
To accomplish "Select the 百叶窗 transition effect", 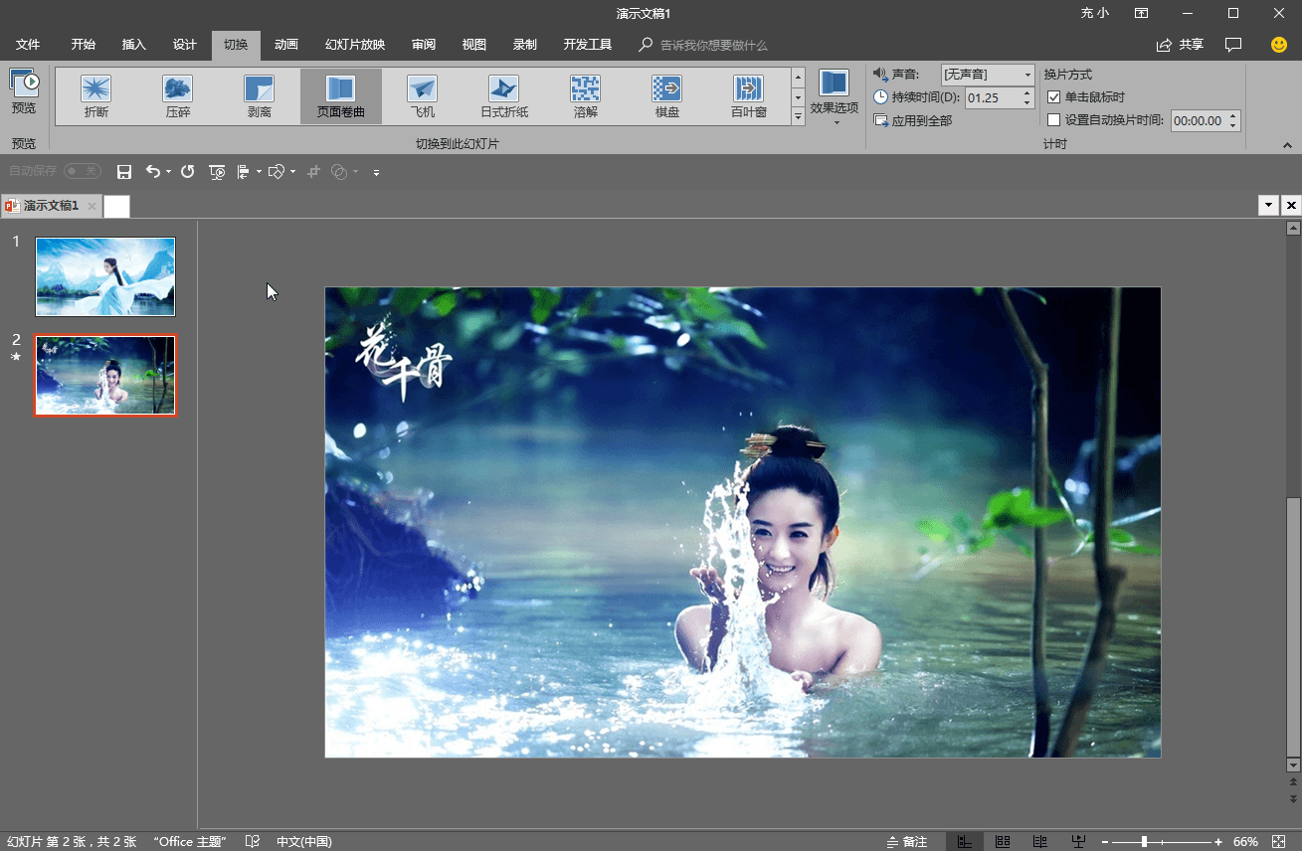I will 749,96.
